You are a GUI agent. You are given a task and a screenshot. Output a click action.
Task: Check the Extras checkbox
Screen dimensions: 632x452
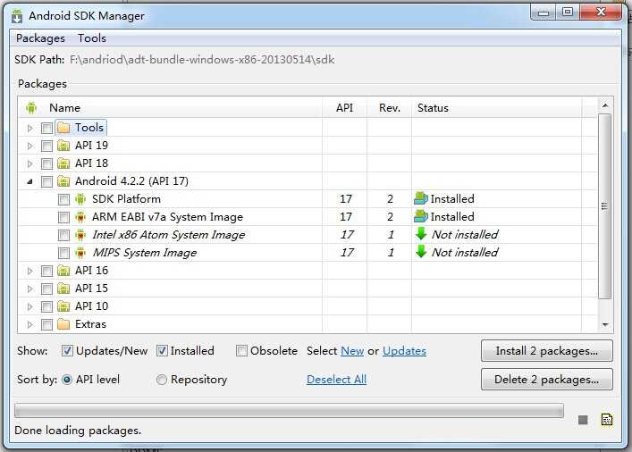point(46,324)
